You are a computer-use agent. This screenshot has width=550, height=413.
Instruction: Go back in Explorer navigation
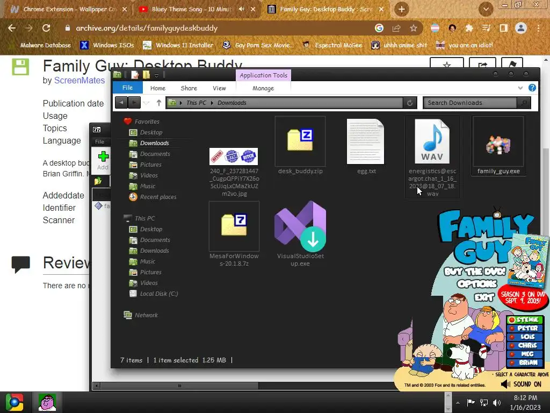121,103
